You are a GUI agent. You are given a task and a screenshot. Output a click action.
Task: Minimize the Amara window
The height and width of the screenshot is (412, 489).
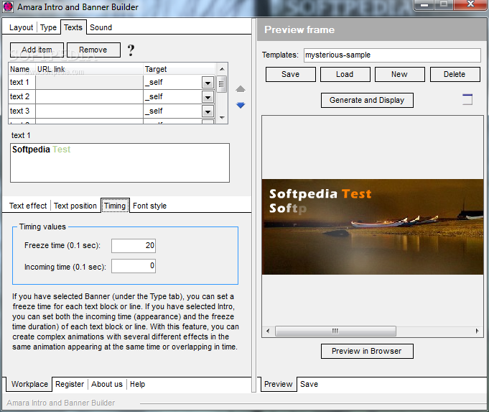click(424, 5)
